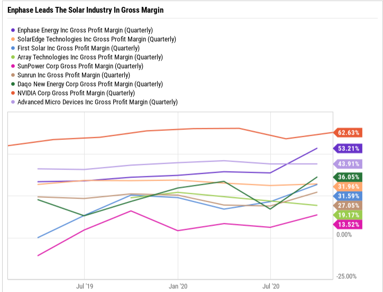The image size is (383, 292).
Task: Click the 27.05% value tag
Action: 348,205
